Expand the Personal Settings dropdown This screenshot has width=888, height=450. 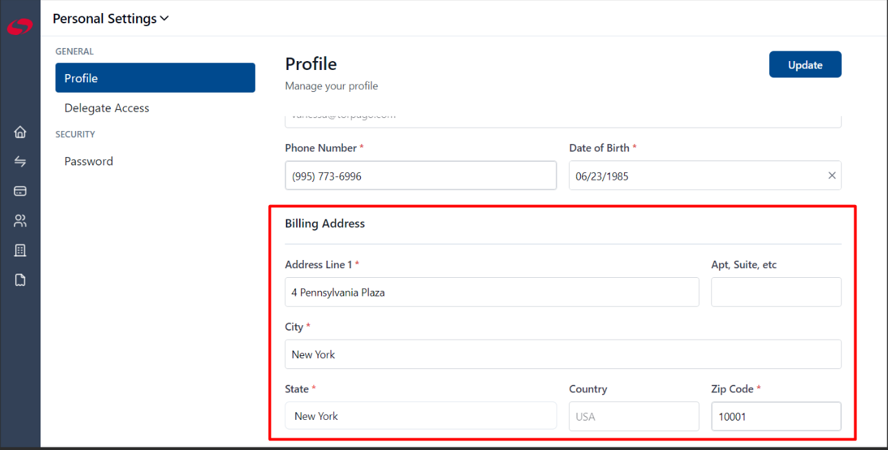[x=111, y=19]
